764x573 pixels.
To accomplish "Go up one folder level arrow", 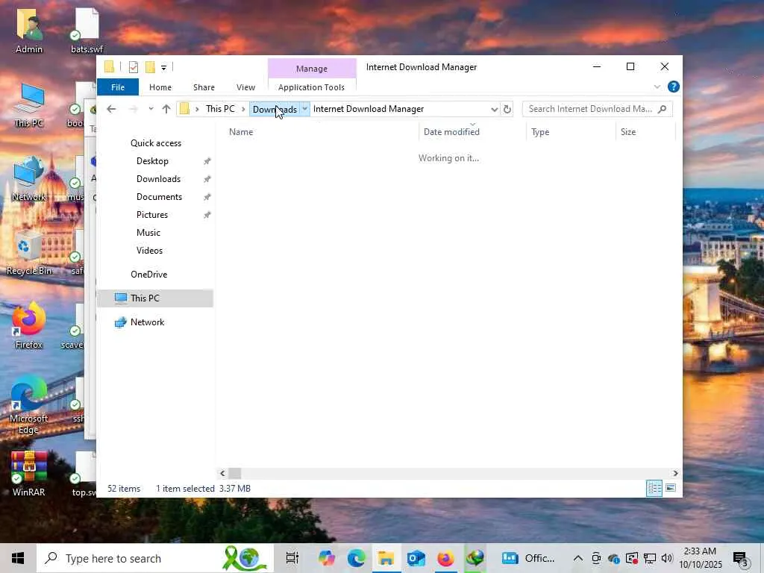I will 166,109.
